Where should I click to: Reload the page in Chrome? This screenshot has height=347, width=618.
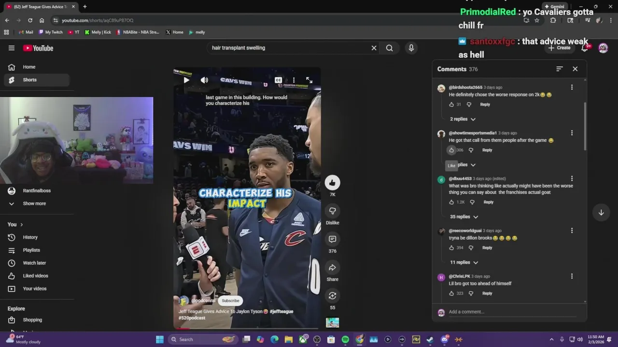[30, 20]
